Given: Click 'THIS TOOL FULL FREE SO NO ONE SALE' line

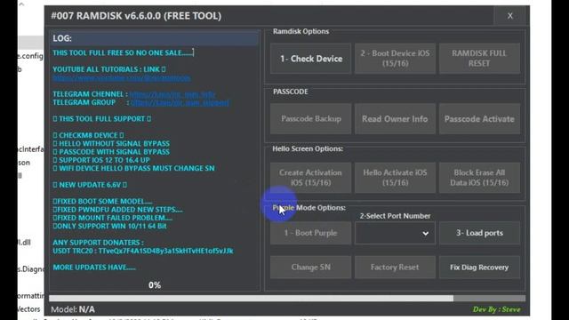Looking at the screenshot, I should pos(123,53).
